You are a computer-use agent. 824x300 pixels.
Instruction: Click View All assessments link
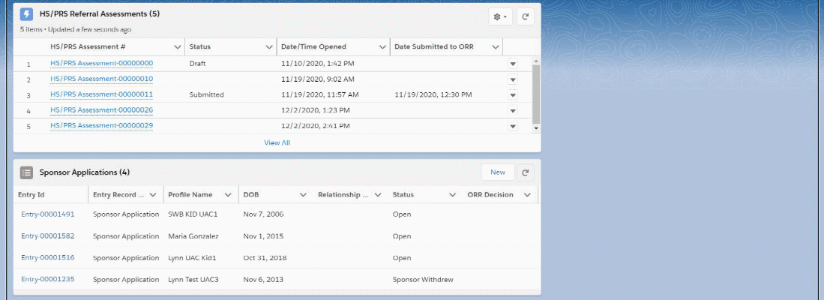point(277,142)
